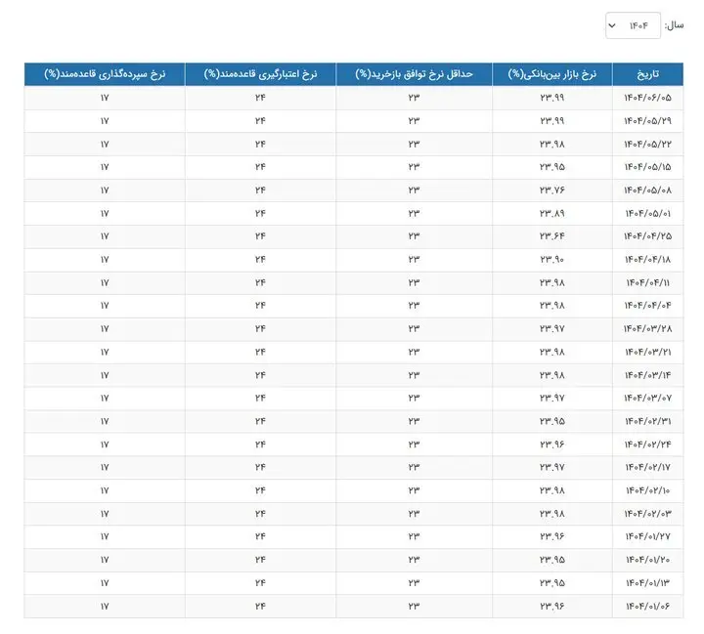Click repo rate 23 in the 1404/03/14 row
The height and width of the screenshot is (634, 704).
coord(414,375)
